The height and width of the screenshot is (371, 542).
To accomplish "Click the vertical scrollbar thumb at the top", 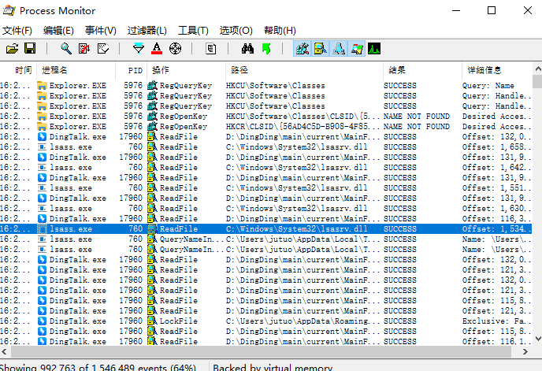I will pyautogui.click(x=537, y=82).
